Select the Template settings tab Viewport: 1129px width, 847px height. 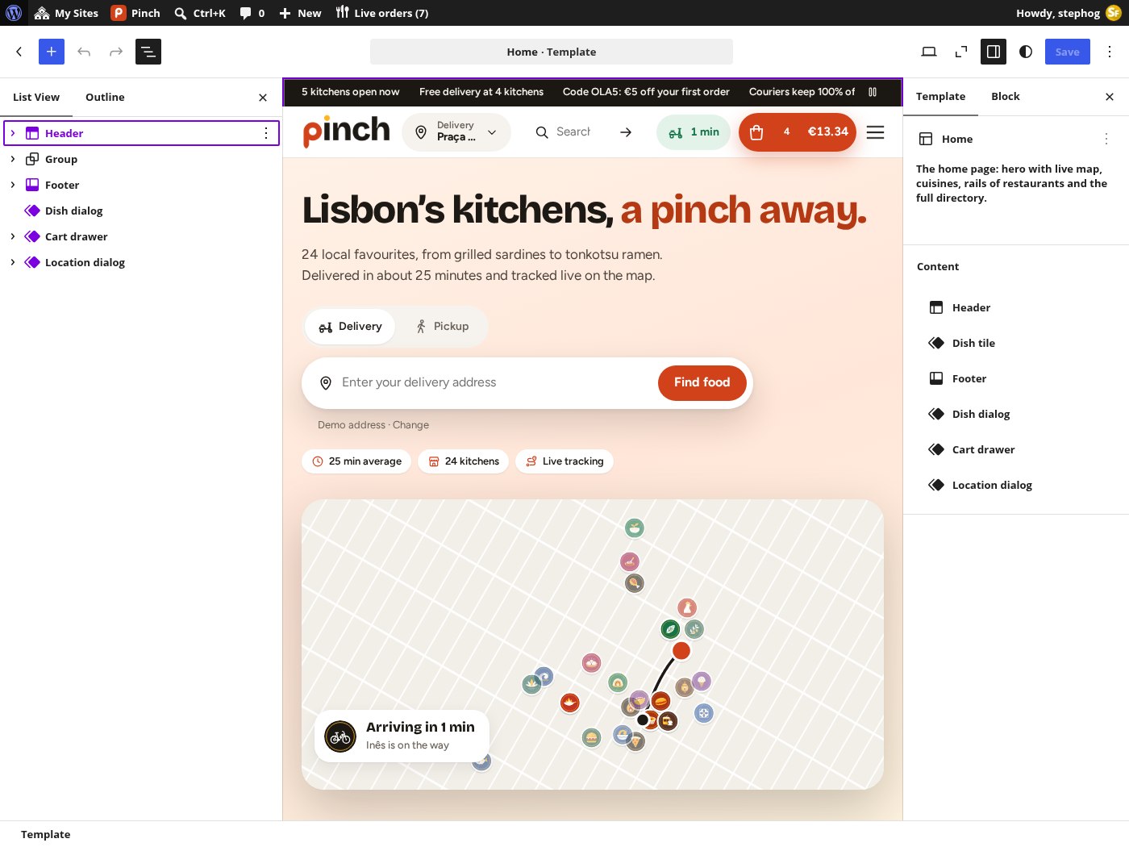(x=940, y=96)
